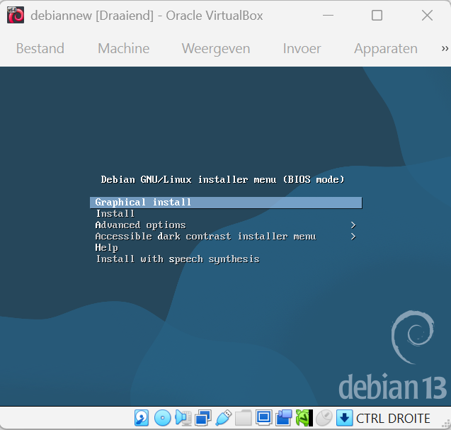Click the hard disk activity indicator icon
The width and height of the screenshot is (451, 430).
(x=142, y=418)
